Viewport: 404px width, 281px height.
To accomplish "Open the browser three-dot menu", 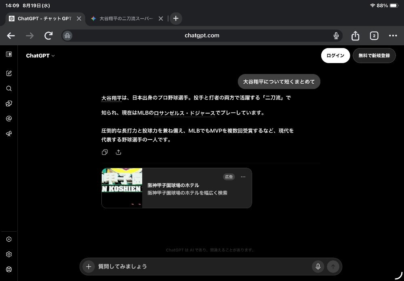I will tap(393, 36).
